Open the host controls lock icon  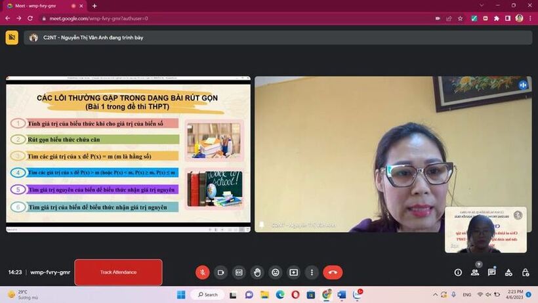[x=525, y=272]
